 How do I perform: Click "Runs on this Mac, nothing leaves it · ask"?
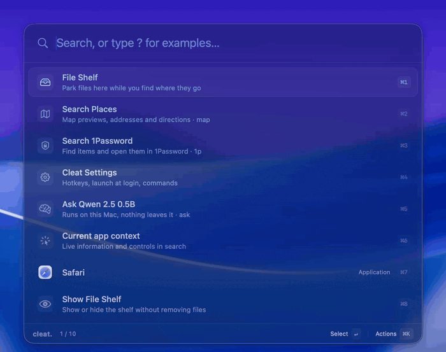[x=126, y=215]
